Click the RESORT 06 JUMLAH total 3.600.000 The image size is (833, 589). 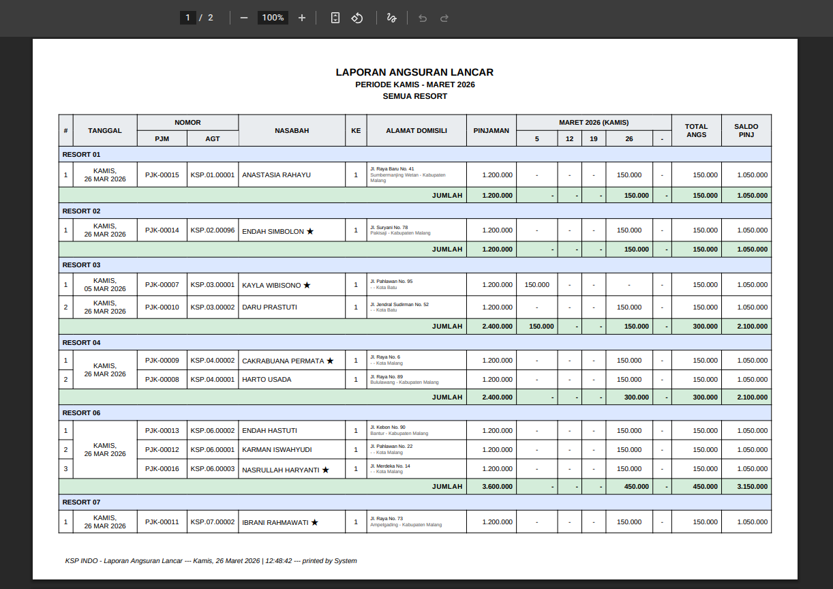(x=497, y=487)
